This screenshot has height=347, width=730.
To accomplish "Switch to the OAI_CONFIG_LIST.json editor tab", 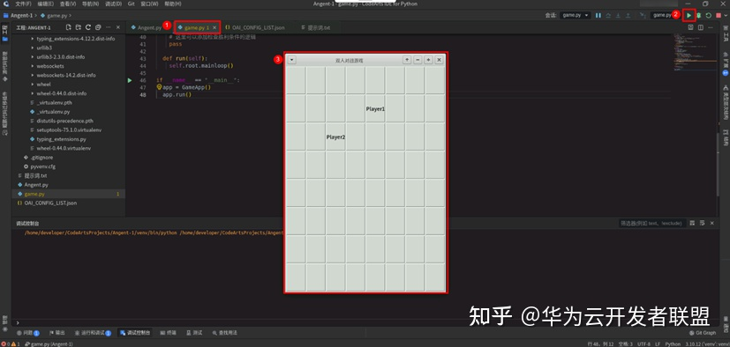I will 255,28.
